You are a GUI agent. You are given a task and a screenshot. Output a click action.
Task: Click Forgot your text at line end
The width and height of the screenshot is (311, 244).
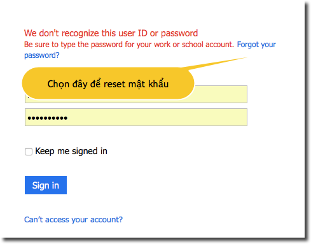click(256, 45)
